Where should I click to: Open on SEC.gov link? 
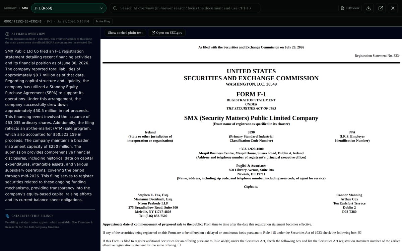coord(167,32)
